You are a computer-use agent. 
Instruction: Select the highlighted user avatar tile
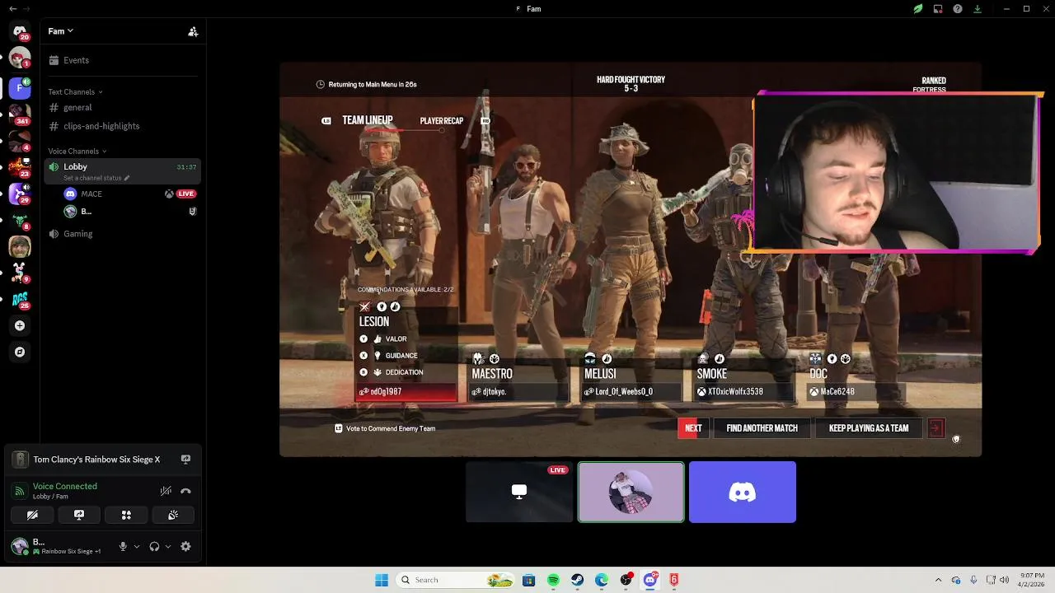tap(631, 492)
